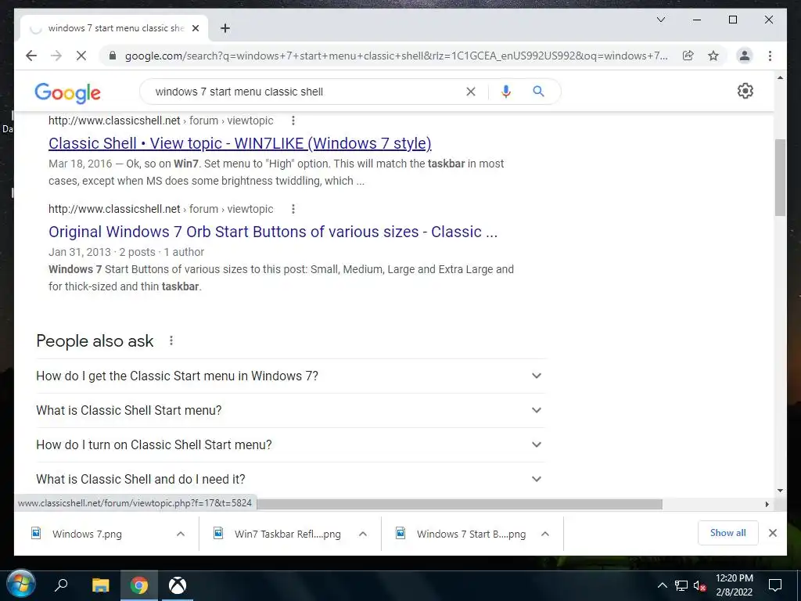Click the Google logo
801x601 pixels.
pos(67,92)
